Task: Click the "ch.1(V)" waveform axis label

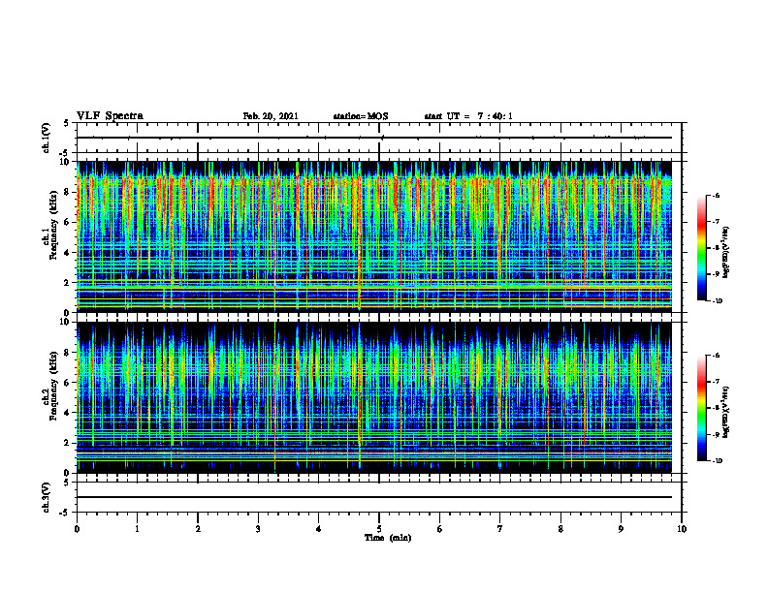Action: point(47,138)
